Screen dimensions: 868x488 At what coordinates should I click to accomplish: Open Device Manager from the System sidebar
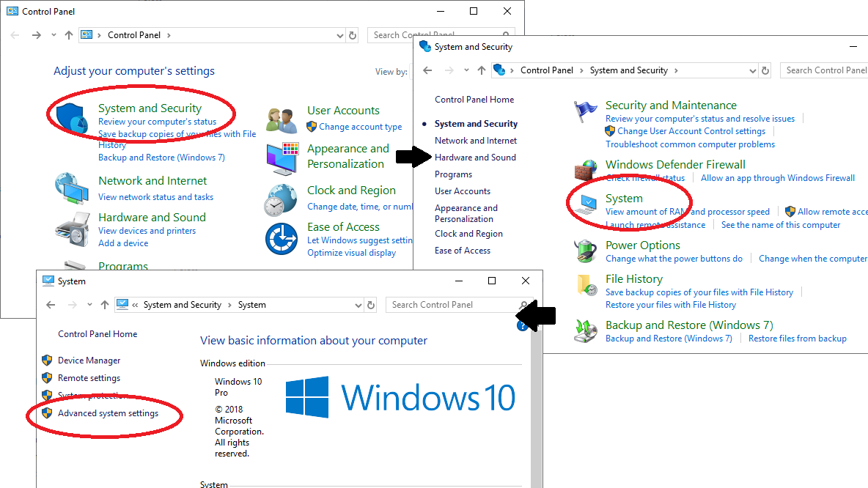89,361
